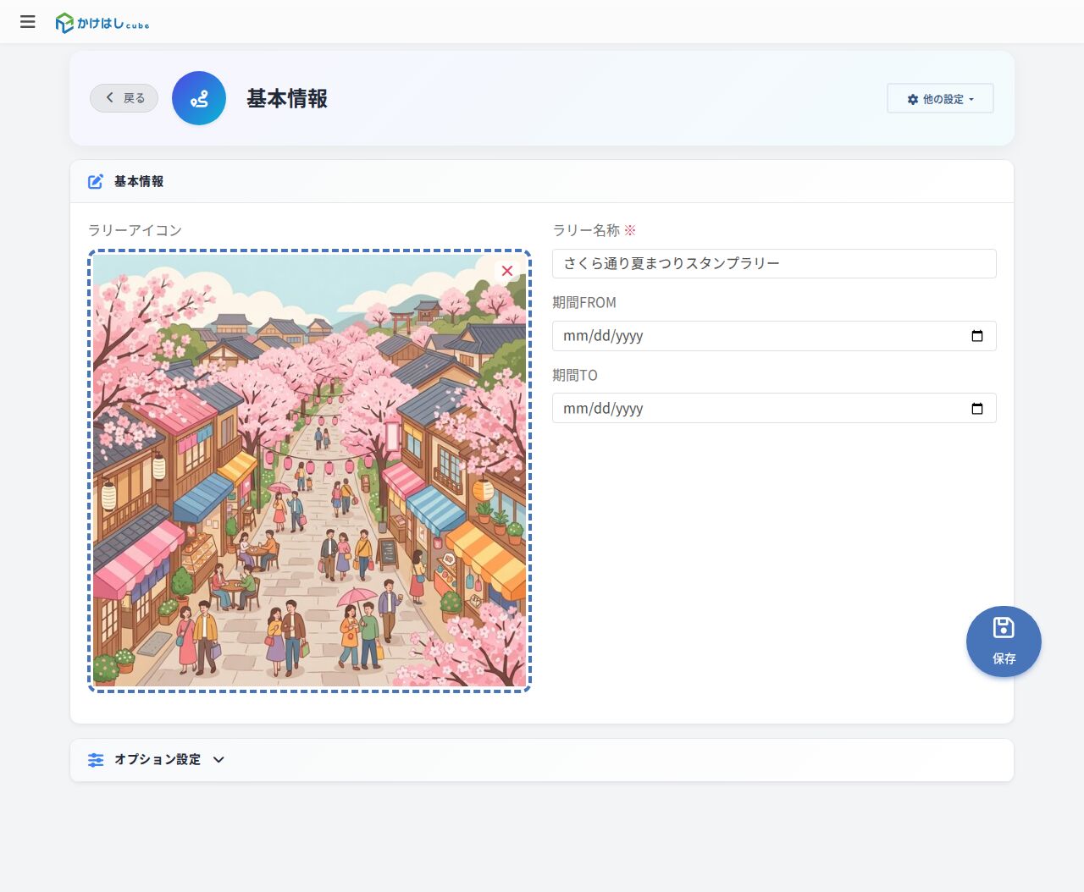Screen dimensions: 1084x892
Task: Click the edit icon beside 基本情報
Action: tap(96, 181)
